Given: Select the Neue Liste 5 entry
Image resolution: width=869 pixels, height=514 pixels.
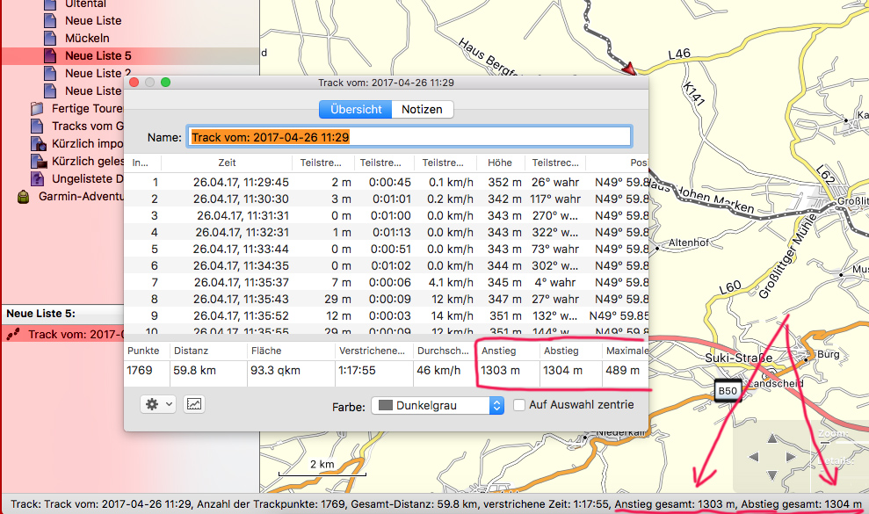Looking at the screenshot, I should click(x=98, y=55).
